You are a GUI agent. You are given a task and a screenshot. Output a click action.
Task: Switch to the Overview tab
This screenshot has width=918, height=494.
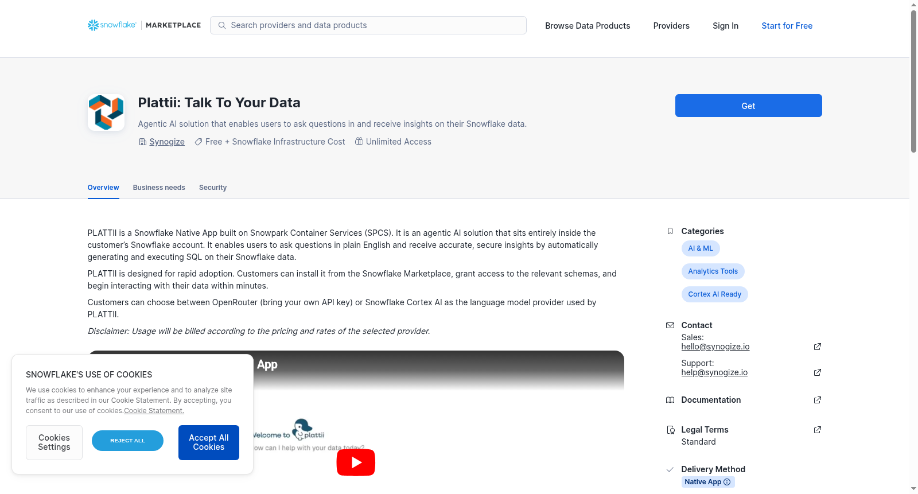point(103,188)
